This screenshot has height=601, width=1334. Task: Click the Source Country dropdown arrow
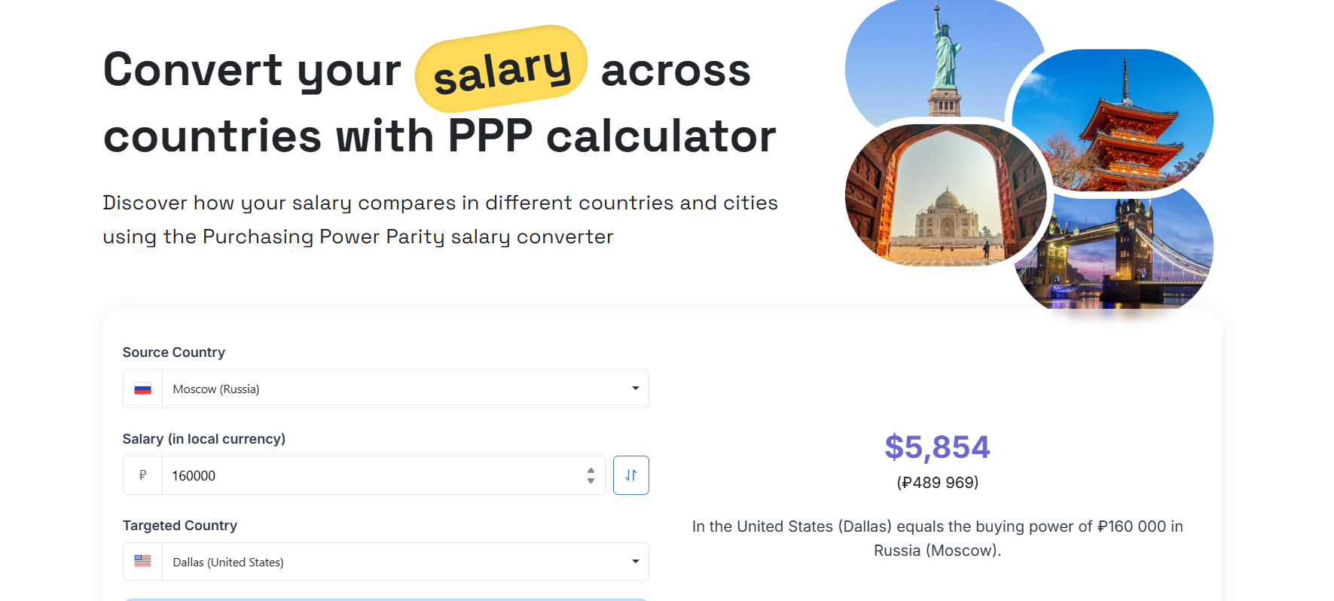(635, 389)
